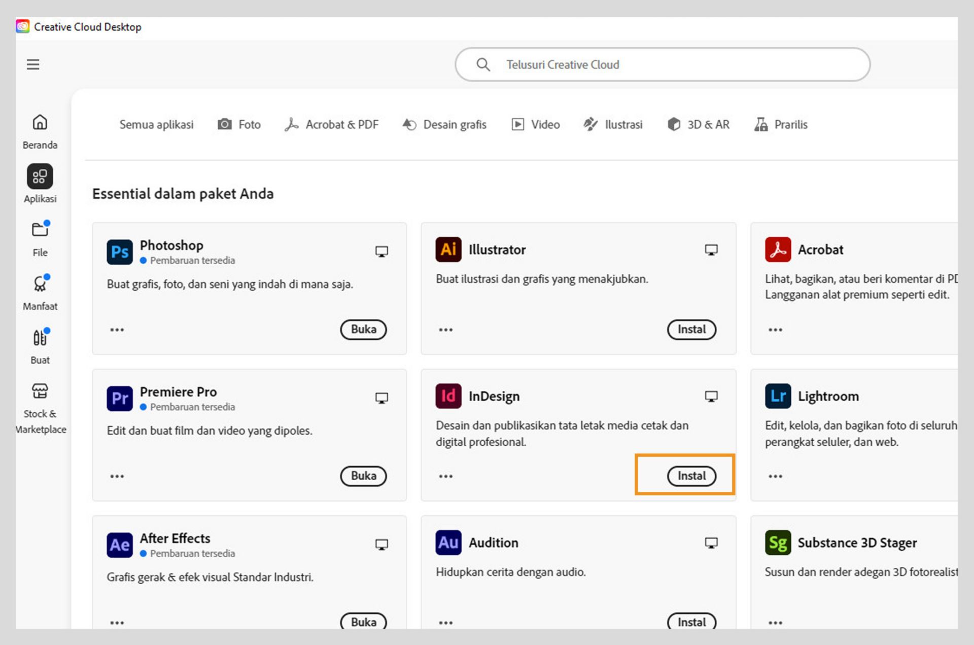Click the Telusuri Creative Cloud search field
The image size is (974, 645).
(x=662, y=64)
